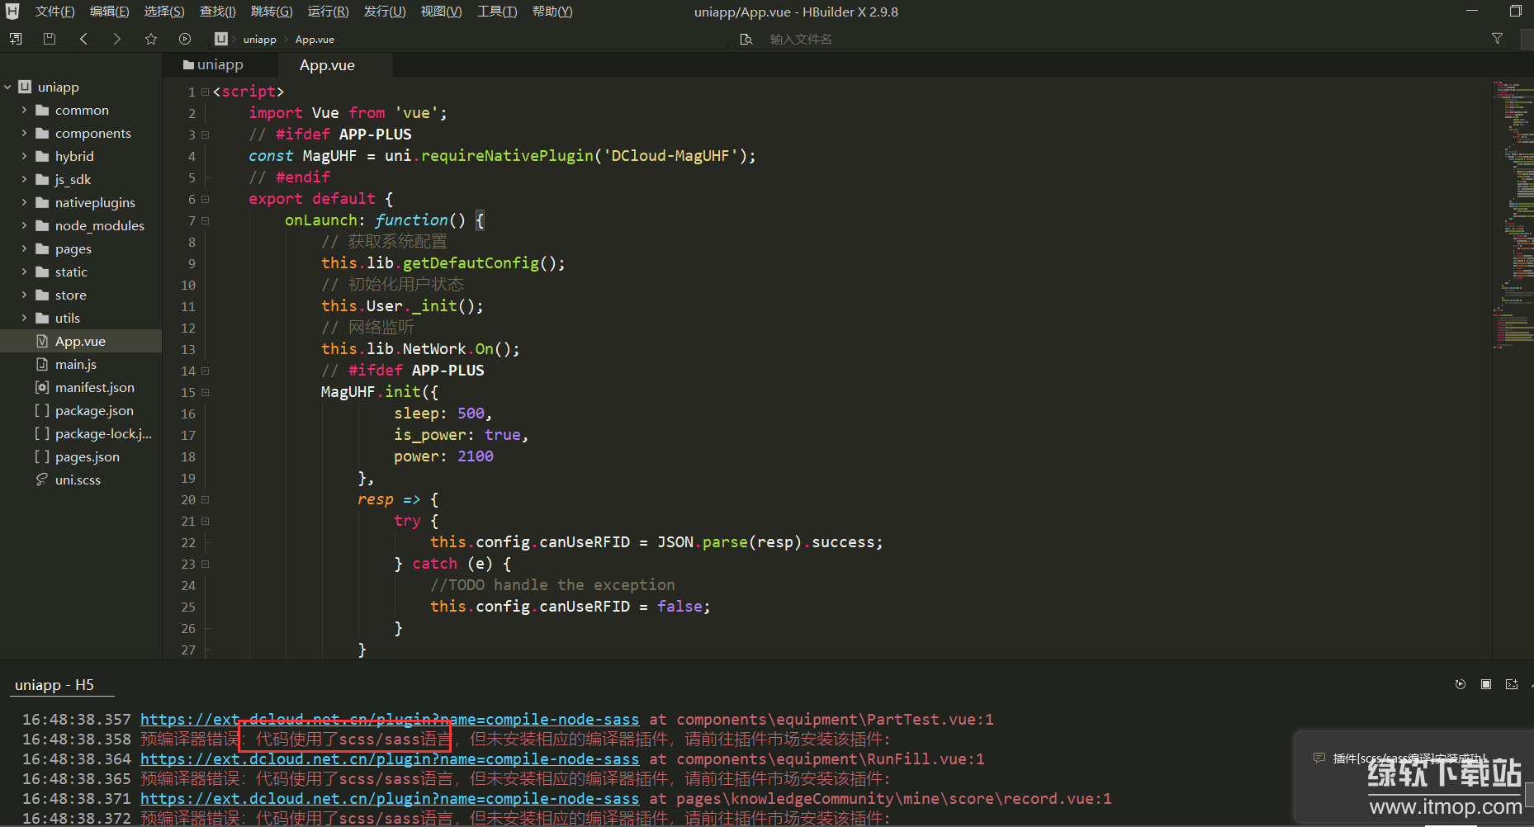
Task: Go back with the left arrow icon
Action: pyautogui.click(x=83, y=39)
